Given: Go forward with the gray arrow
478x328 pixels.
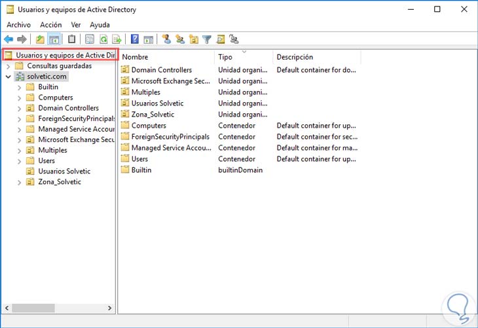Looking at the screenshot, I should pyautogui.click(x=22, y=39).
